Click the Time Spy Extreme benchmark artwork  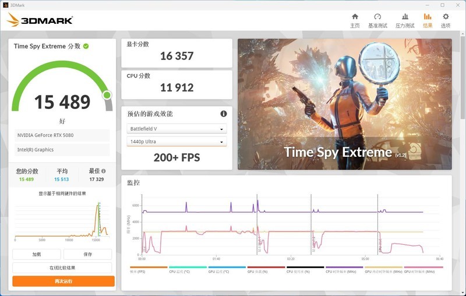(345, 104)
